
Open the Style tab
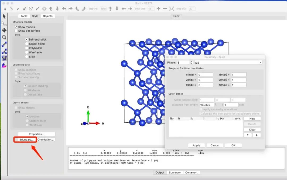(35, 16)
